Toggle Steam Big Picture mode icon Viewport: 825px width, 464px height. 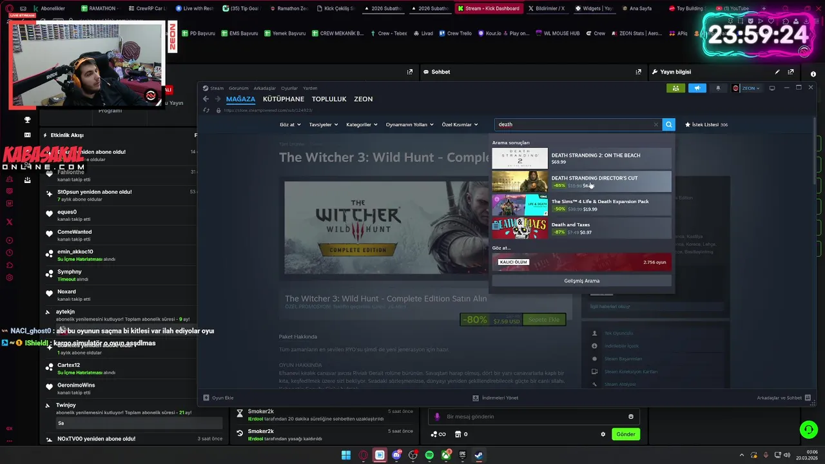click(772, 88)
